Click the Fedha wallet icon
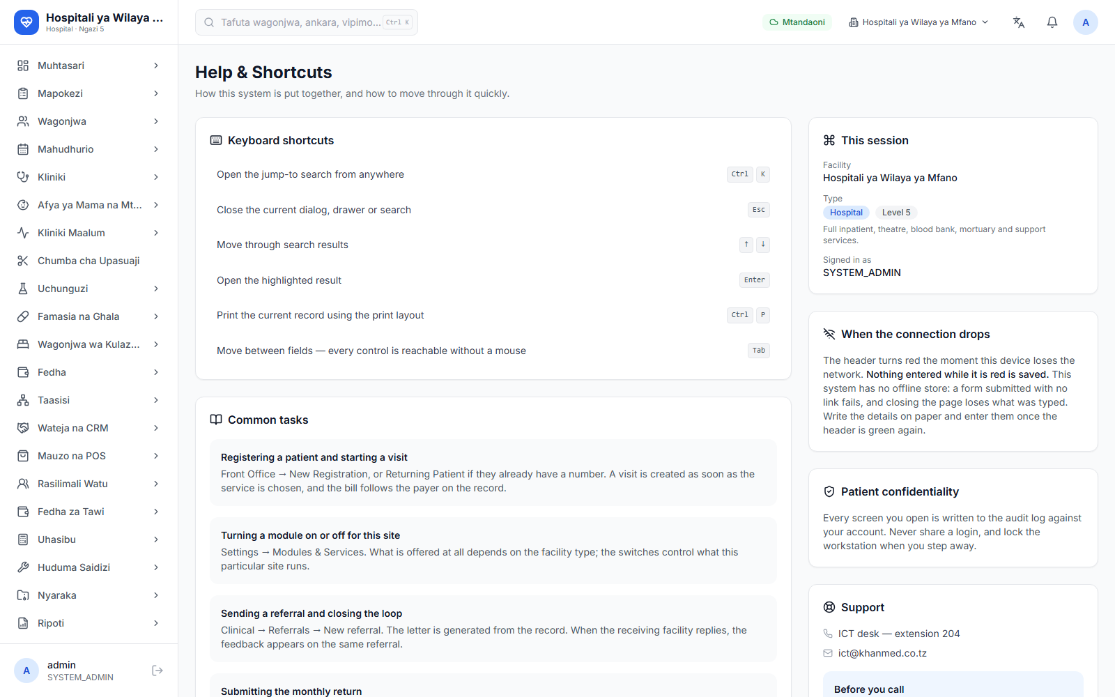This screenshot has width=1115, height=697. (x=23, y=372)
